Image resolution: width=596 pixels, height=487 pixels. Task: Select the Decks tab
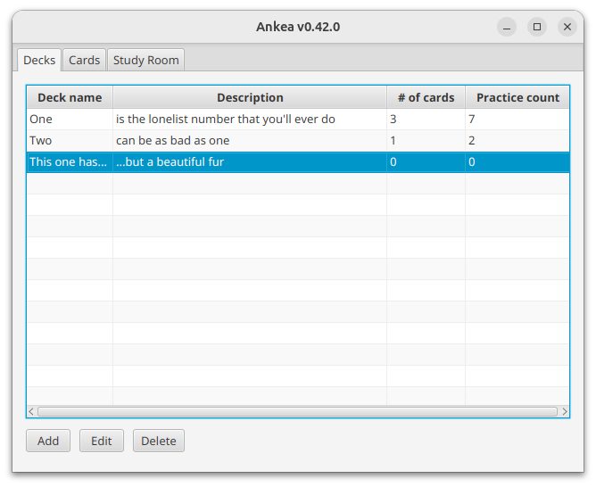39,60
